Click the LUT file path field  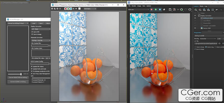(206, 44)
